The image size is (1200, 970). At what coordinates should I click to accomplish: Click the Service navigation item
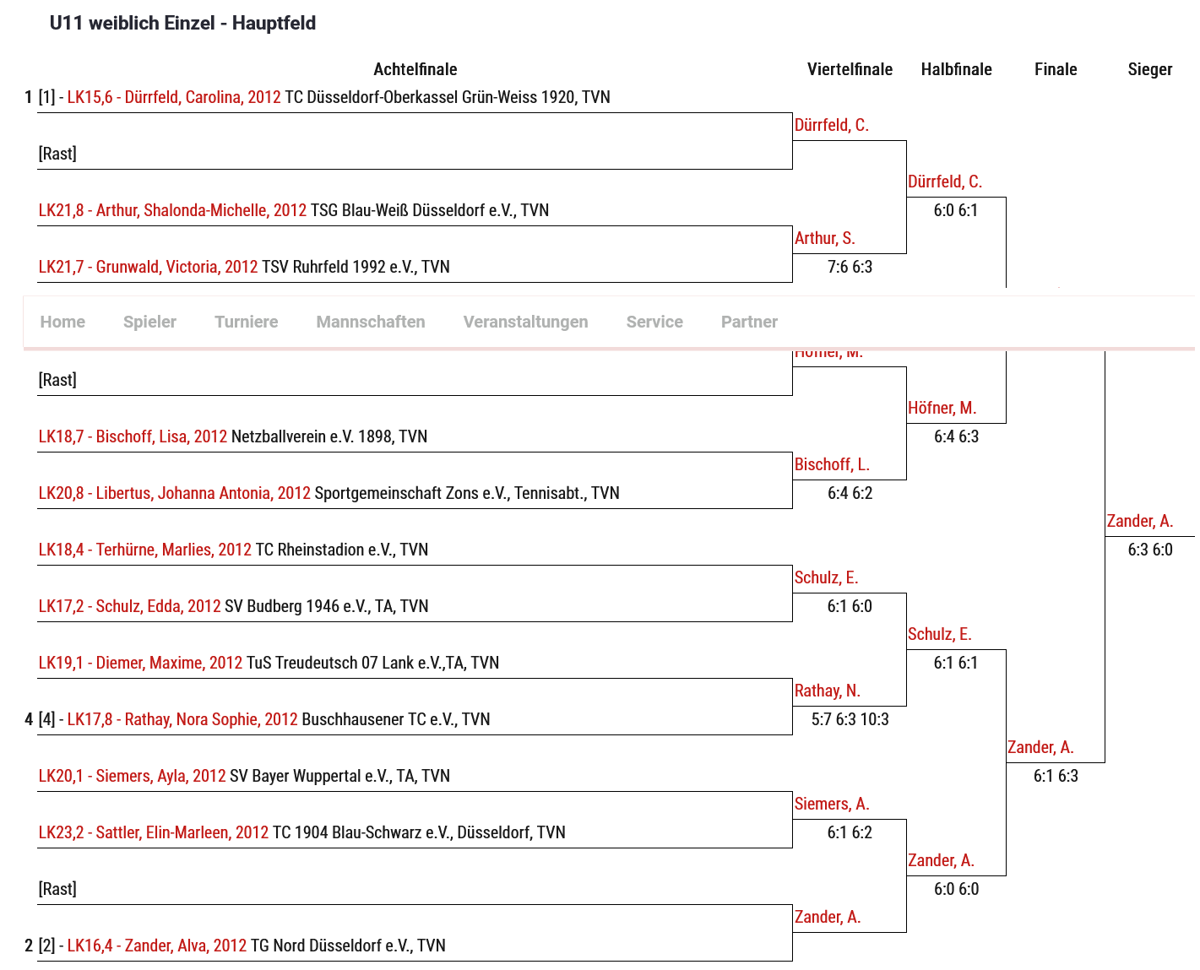point(654,322)
